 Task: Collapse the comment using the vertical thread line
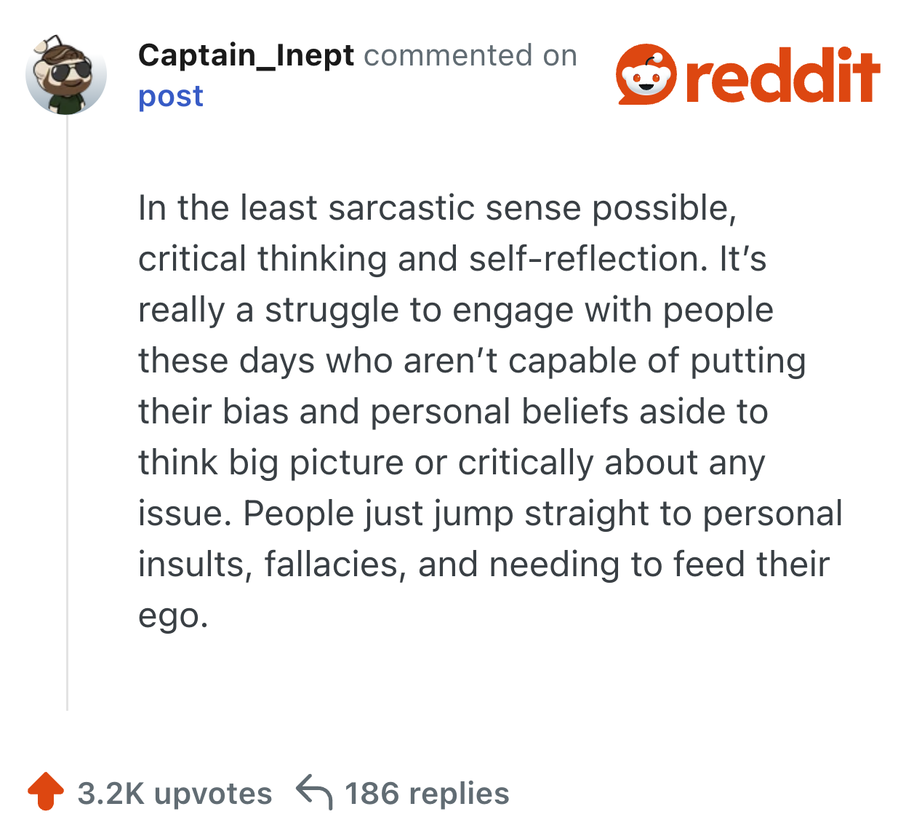click(x=67, y=415)
